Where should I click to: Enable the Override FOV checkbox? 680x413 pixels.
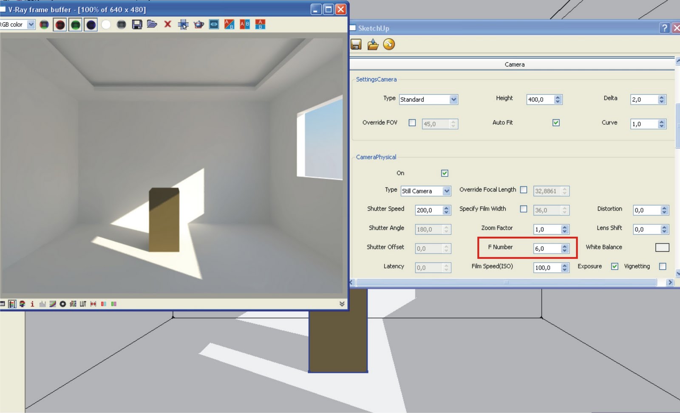pos(412,123)
